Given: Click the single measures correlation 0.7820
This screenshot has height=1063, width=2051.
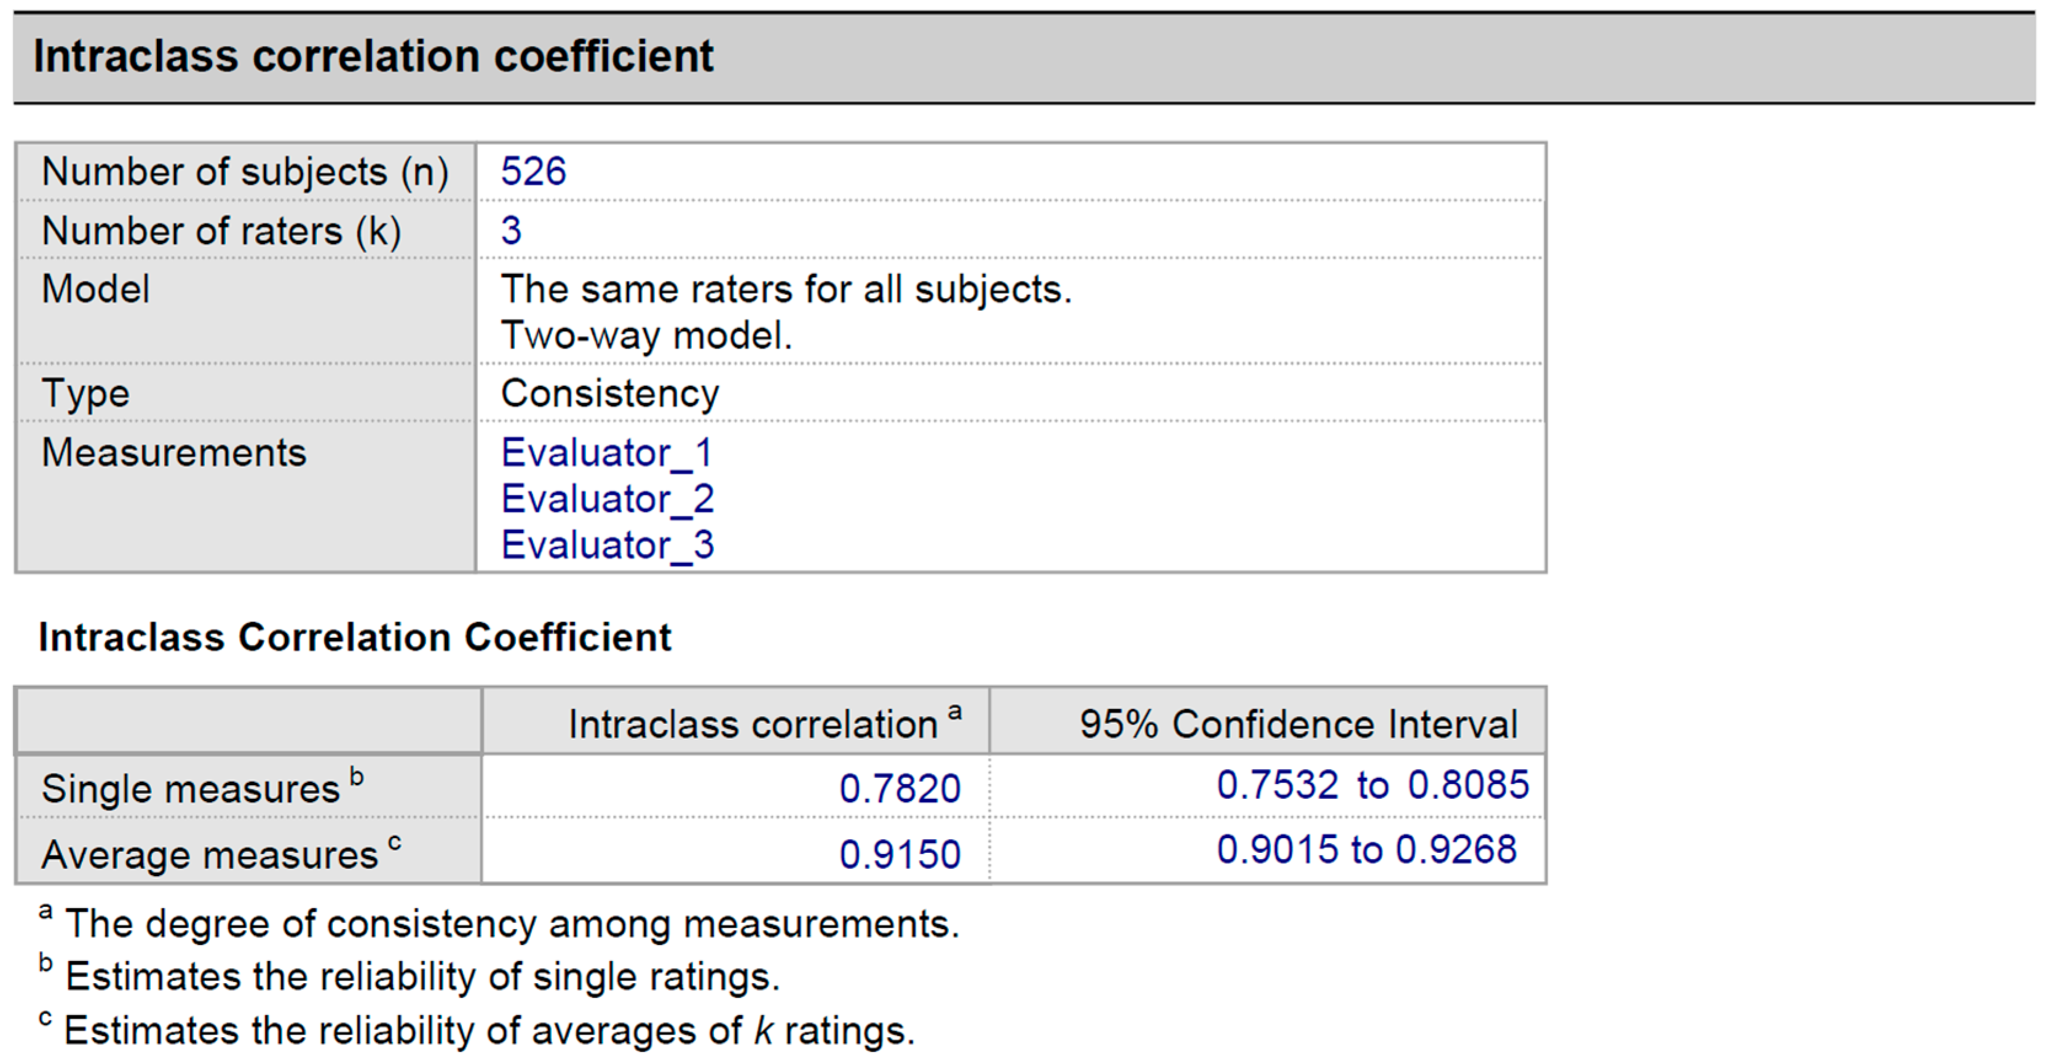Looking at the screenshot, I should [x=899, y=788].
